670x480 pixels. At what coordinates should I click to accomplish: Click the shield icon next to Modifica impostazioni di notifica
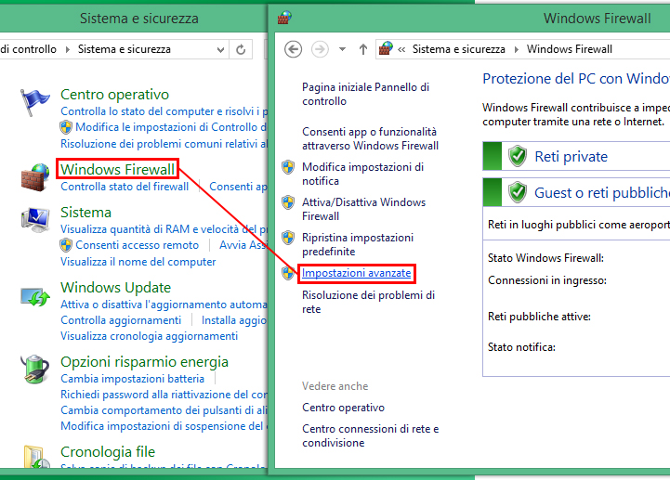coord(288,167)
